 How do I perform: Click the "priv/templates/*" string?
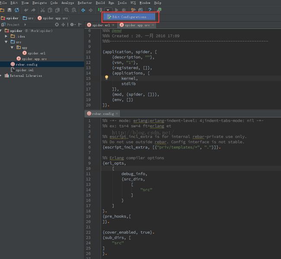pyautogui.click(x=177, y=147)
